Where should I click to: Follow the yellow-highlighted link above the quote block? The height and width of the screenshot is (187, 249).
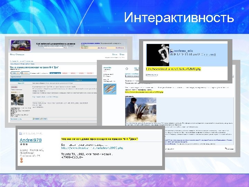click(x=144, y=92)
